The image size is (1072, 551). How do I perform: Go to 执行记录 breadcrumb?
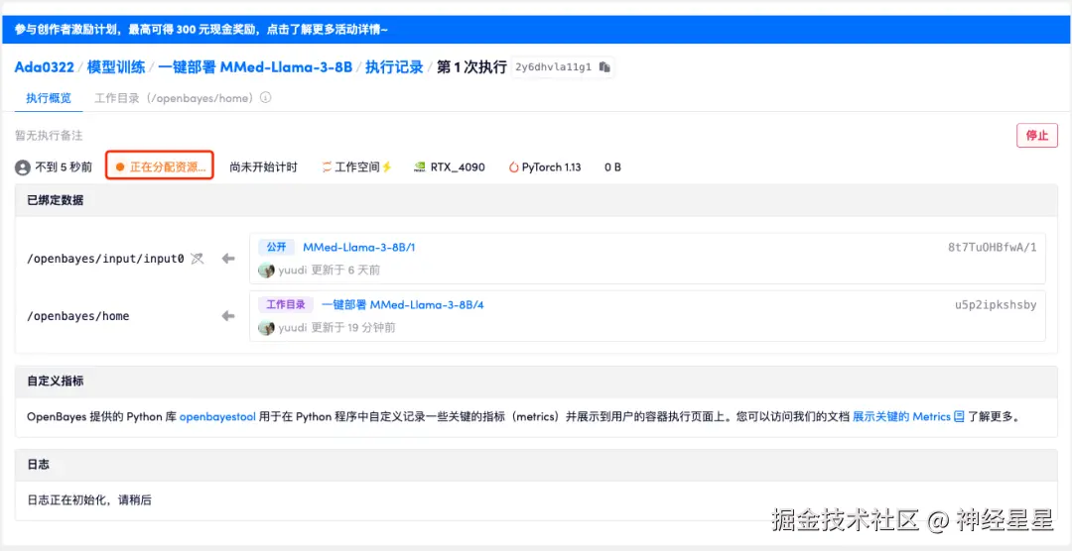394,67
